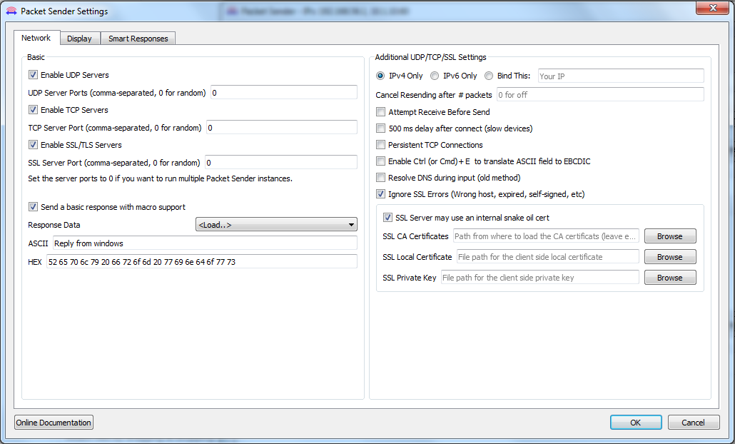Check 500 ms delay after connect option
Viewport: 735px width, 444px height.
click(x=381, y=128)
